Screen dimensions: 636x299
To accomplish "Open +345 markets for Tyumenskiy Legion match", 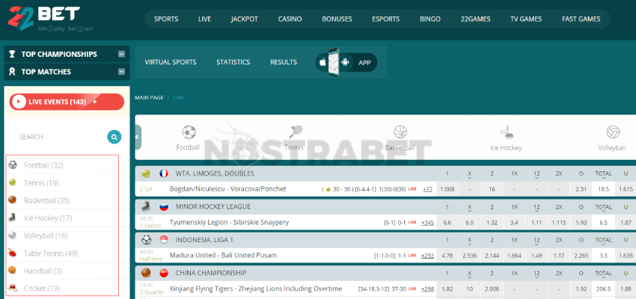I will tap(427, 222).
